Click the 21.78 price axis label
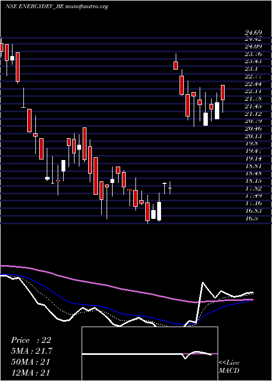This screenshot has width=272, height=381. pyautogui.click(x=253, y=99)
